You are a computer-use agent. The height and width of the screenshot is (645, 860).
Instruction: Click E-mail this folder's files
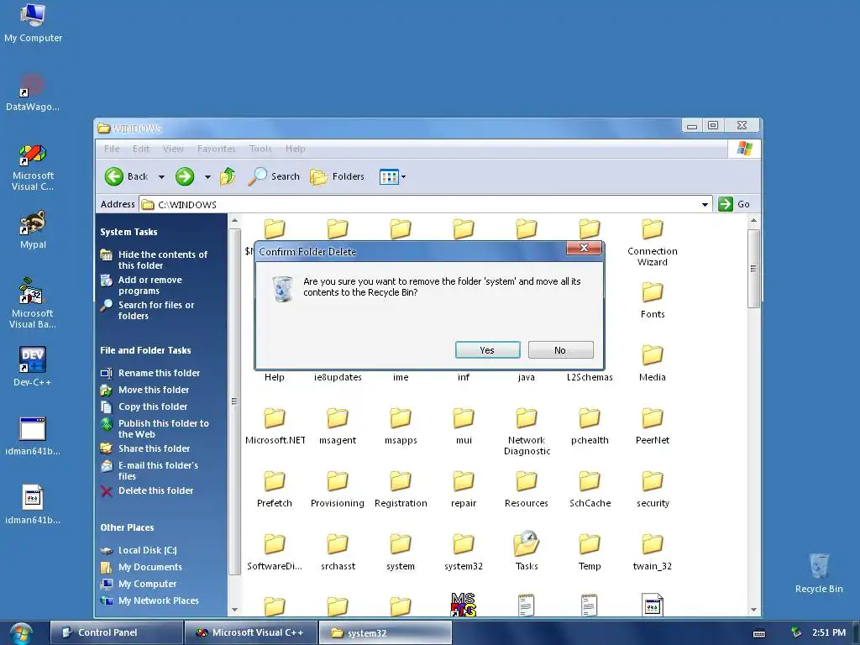pyautogui.click(x=158, y=470)
